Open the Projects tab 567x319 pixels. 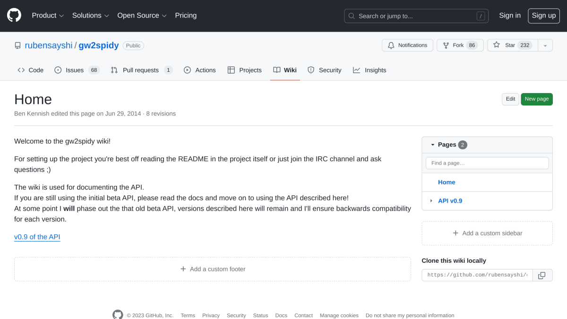coord(244,70)
